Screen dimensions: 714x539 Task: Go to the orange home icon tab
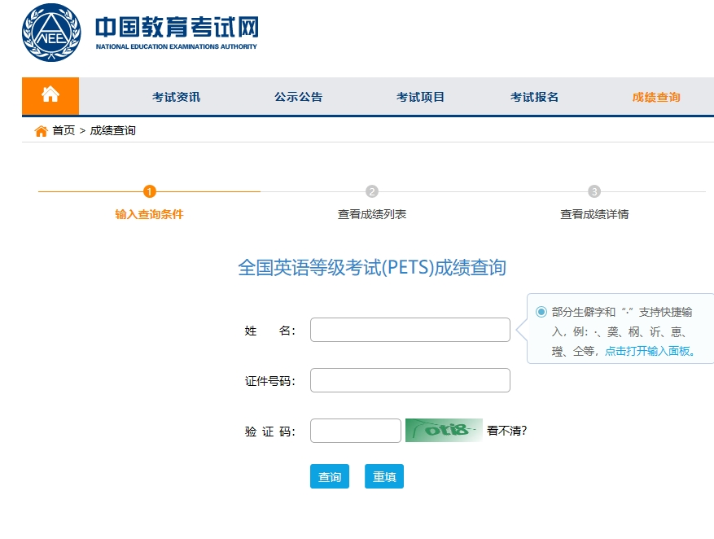click(50, 95)
